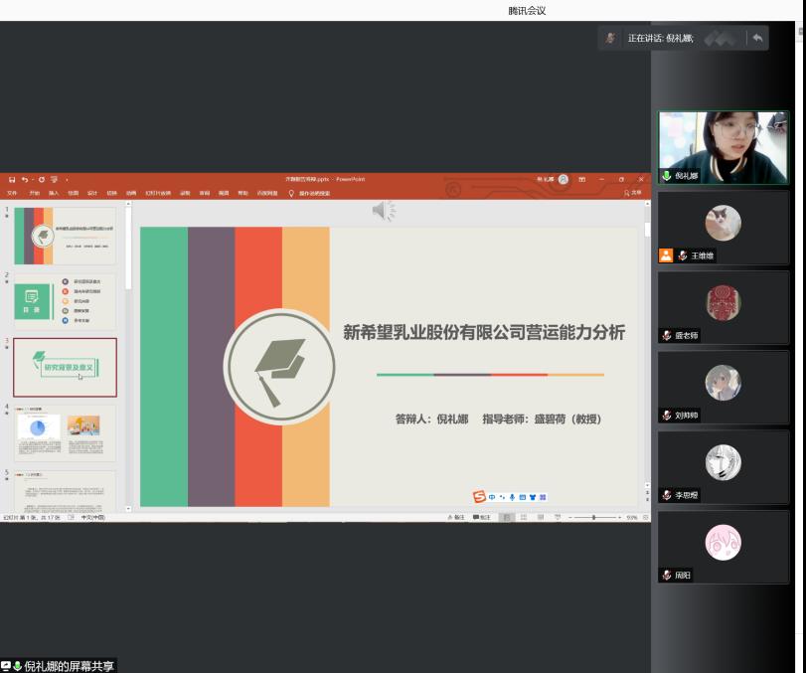Screen dimensions: 806x673
Task: Click the save icon in PowerPoint's quick access toolbar
Action: coord(12,179)
